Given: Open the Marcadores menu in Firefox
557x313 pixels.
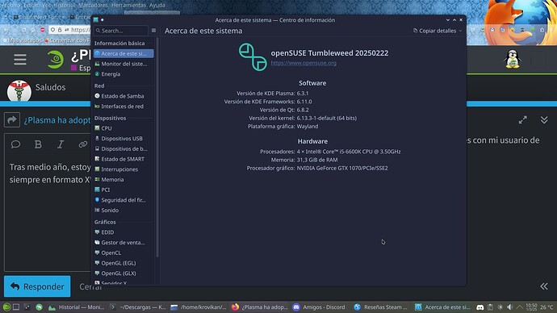Looking at the screenshot, I should (93, 6).
